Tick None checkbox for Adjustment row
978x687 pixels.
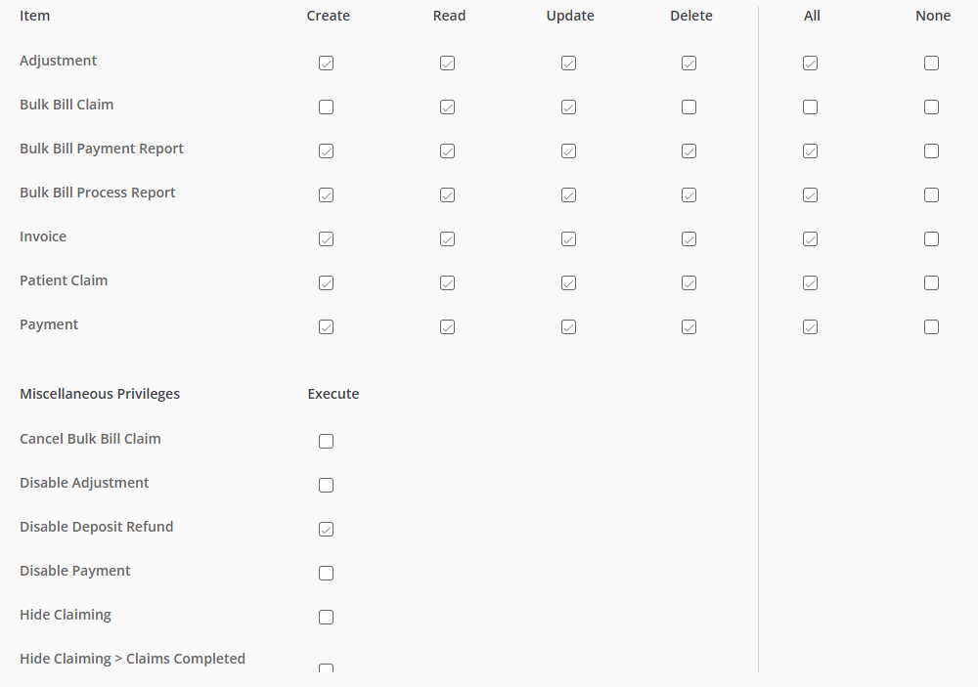click(931, 63)
